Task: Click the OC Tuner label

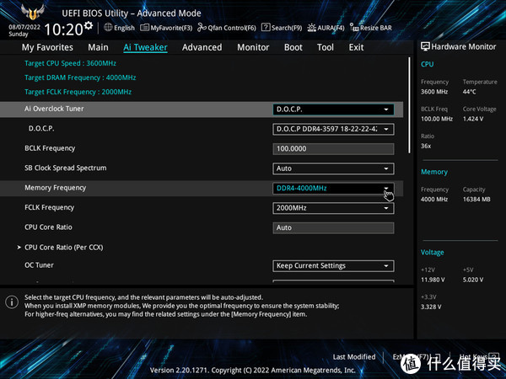Action: pyautogui.click(x=39, y=265)
